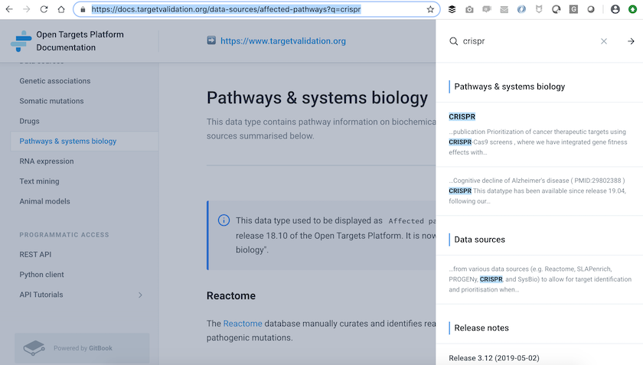The height and width of the screenshot is (365, 643).
Task: Open the browser profile avatar icon
Action: tap(615, 9)
